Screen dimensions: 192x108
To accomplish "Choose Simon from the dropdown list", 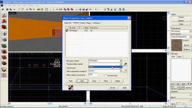I will pos(105,67).
